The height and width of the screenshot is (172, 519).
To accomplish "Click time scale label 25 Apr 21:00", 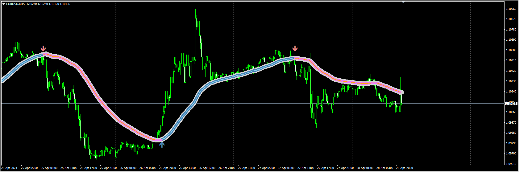I will [108, 168].
